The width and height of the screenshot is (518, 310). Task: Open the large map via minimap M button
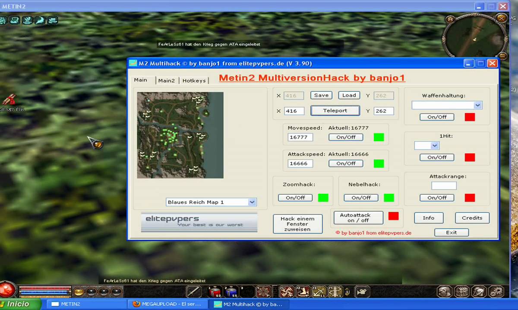point(450,19)
